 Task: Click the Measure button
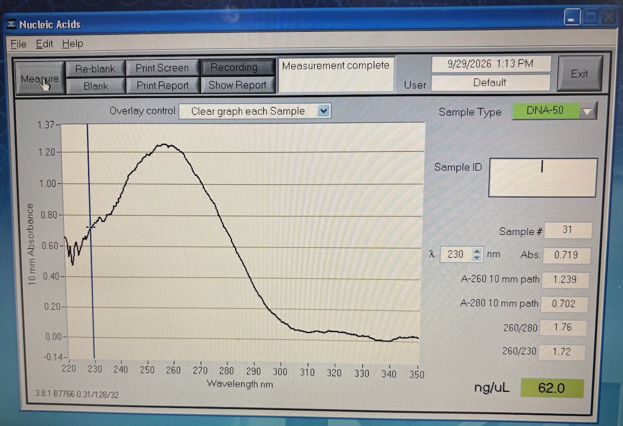(x=40, y=78)
